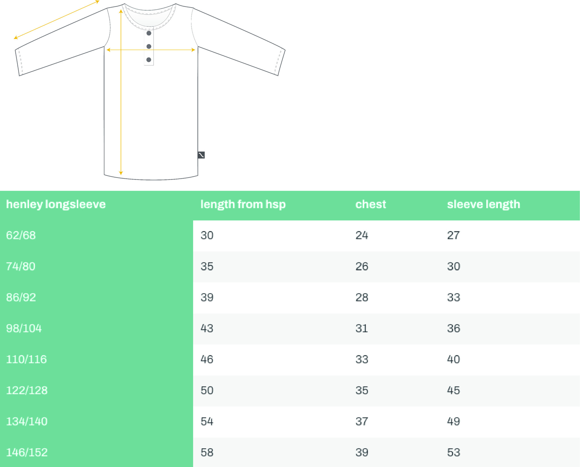
Task: Click length value 54 for size 134/140
Action: [x=207, y=421]
